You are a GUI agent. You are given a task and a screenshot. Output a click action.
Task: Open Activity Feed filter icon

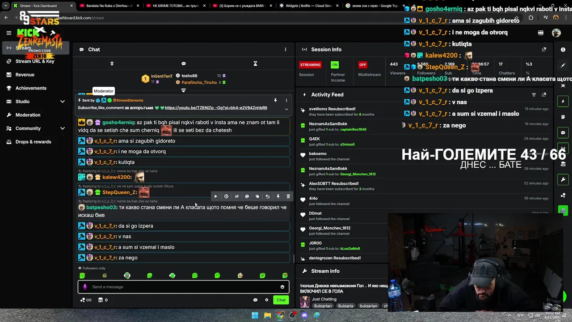tap(534, 95)
